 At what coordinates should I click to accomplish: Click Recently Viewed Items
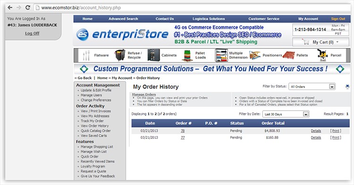point(98,161)
